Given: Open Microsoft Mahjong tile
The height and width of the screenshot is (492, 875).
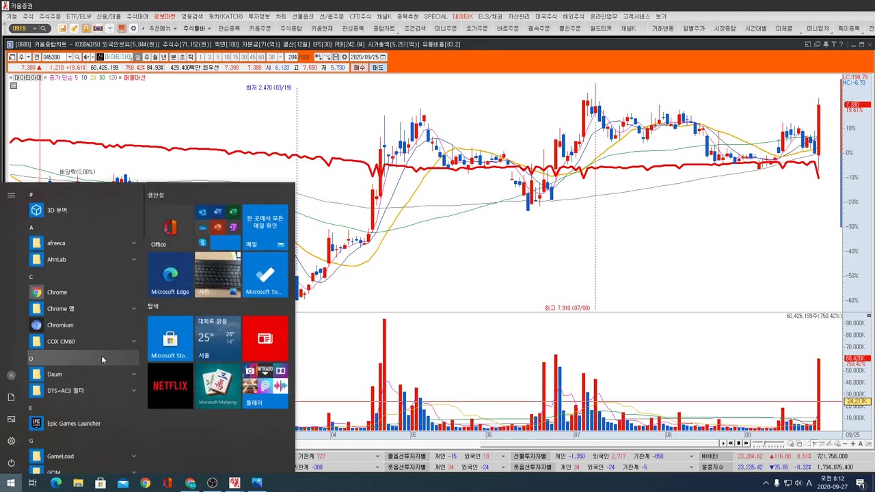Looking at the screenshot, I should (217, 385).
